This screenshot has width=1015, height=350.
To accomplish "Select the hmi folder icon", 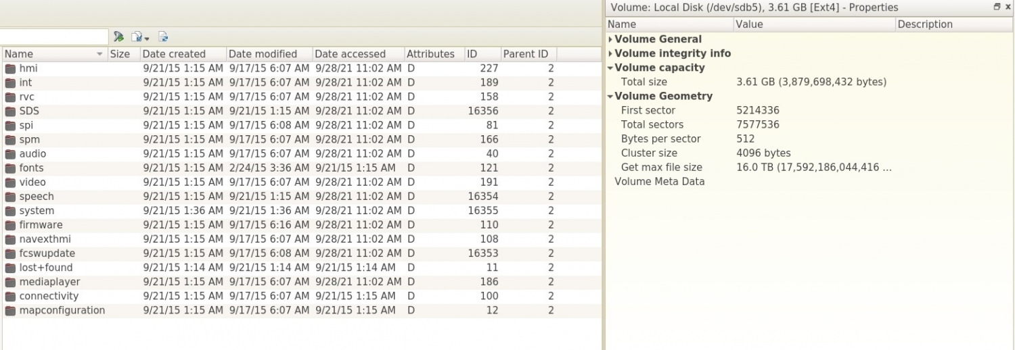I will click(x=10, y=68).
